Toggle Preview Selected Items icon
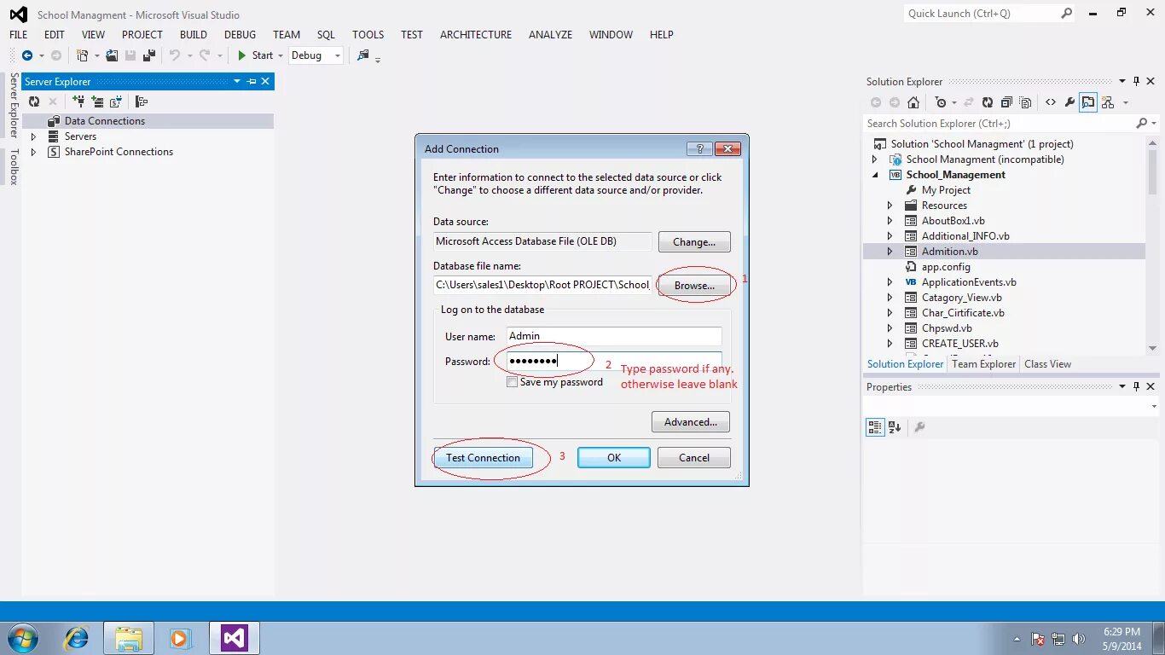The width and height of the screenshot is (1165, 655). [1088, 102]
